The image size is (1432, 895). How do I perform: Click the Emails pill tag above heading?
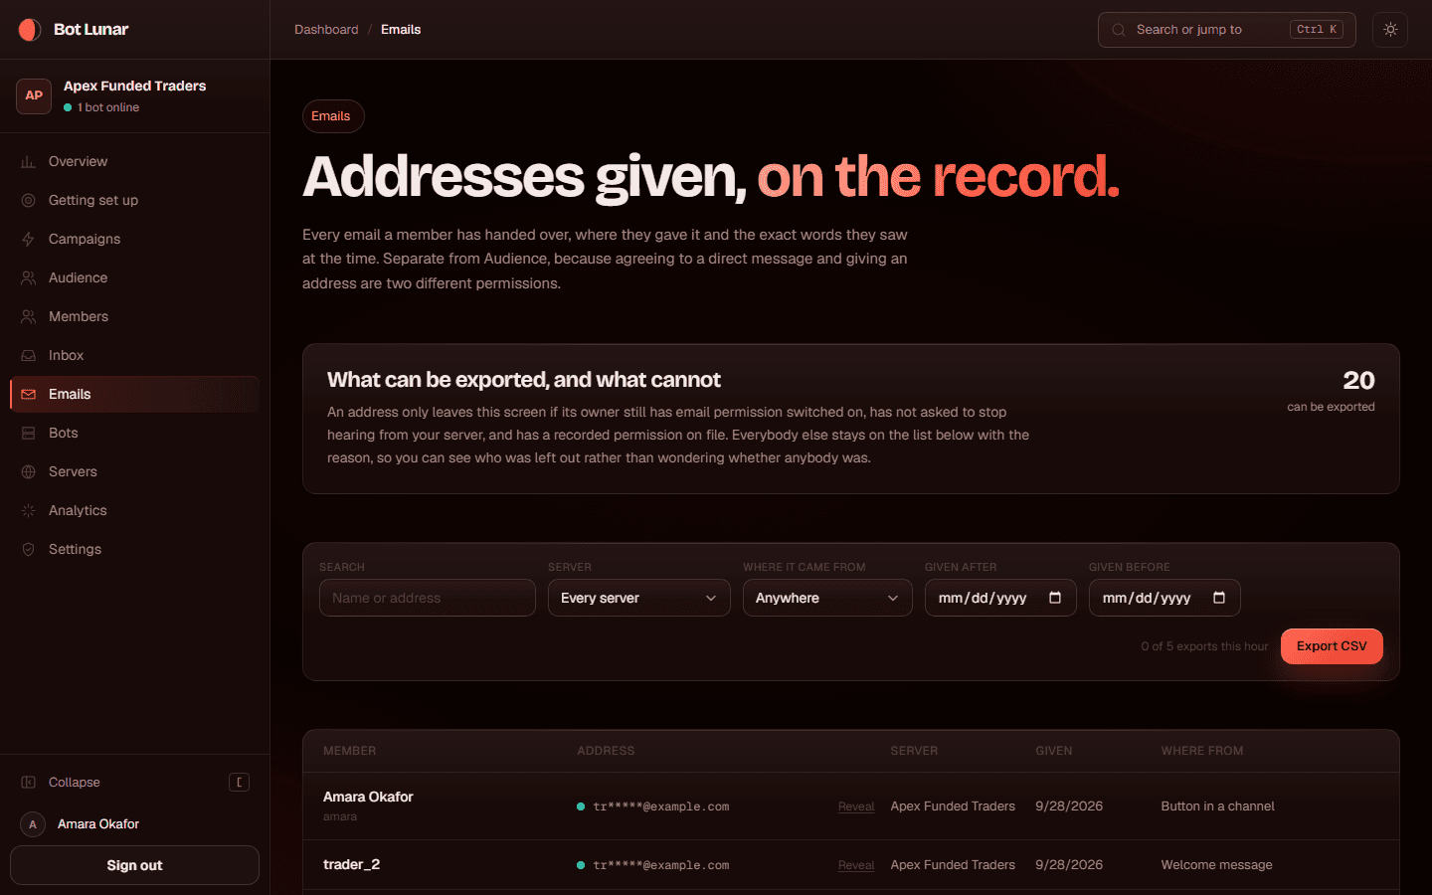point(333,116)
